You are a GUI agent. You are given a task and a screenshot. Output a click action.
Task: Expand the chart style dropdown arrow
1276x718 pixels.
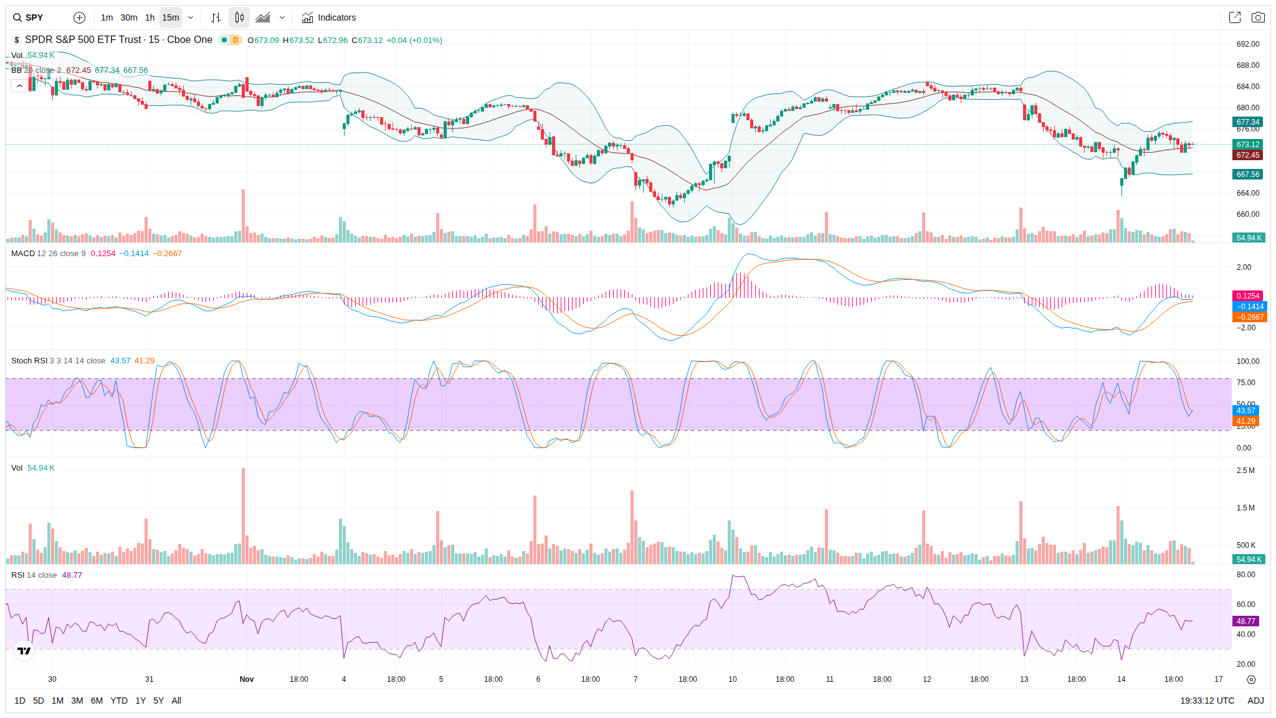[x=282, y=17]
